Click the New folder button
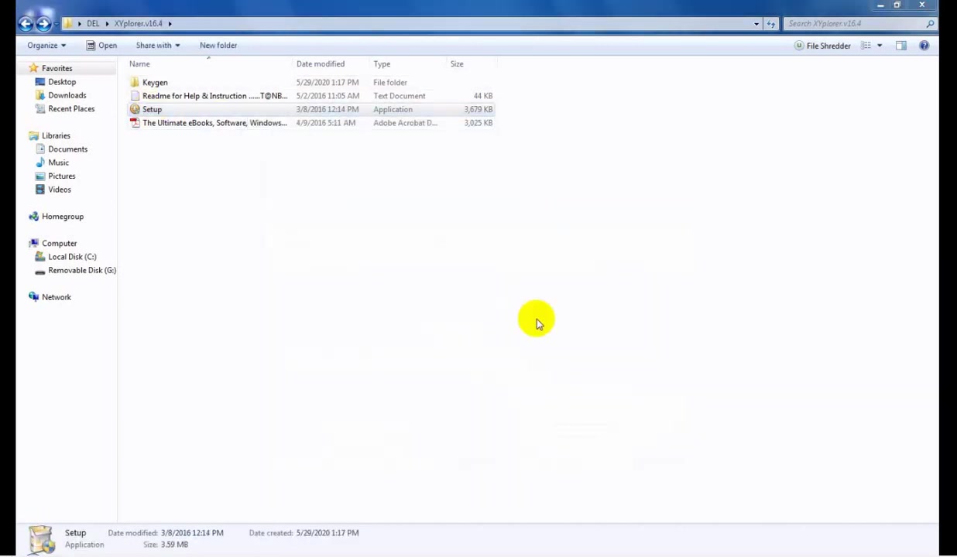957x557 pixels. tap(218, 46)
